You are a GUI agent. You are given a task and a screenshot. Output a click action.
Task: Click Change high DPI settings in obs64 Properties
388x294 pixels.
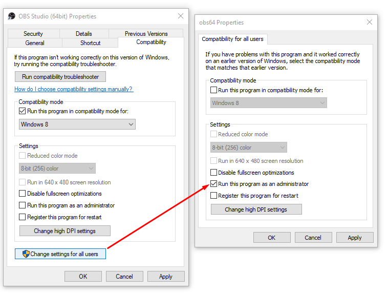pyautogui.click(x=256, y=209)
